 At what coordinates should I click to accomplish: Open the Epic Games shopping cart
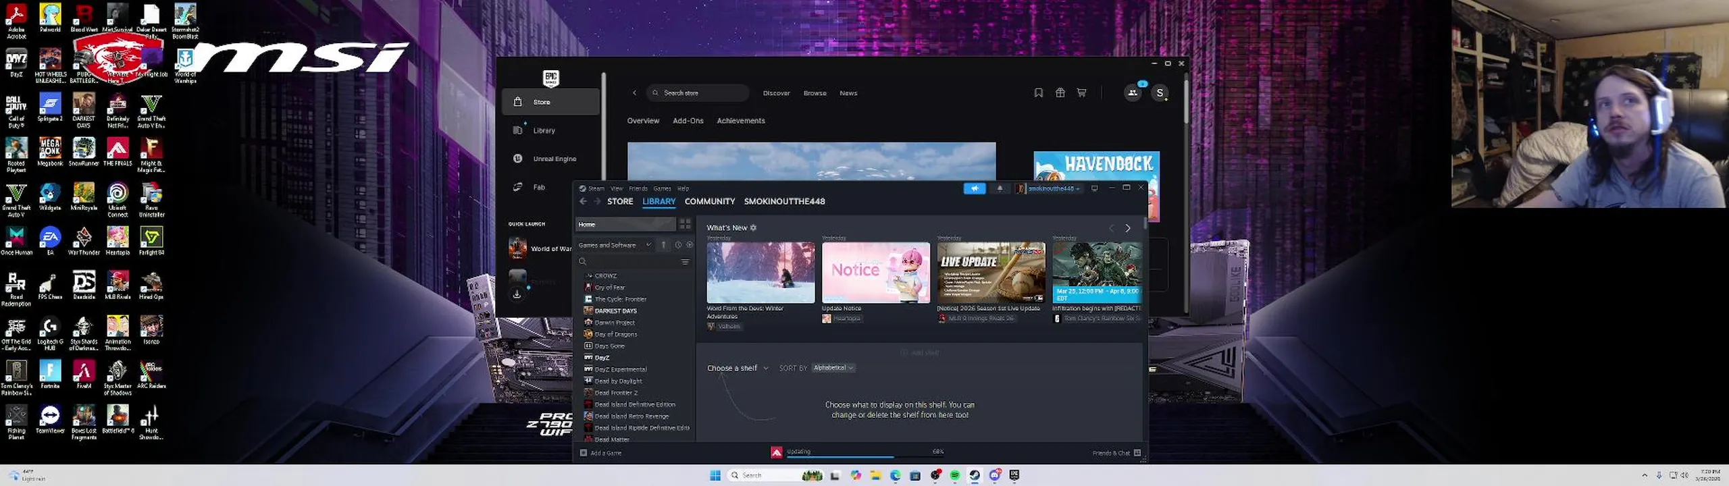[x=1081, y=93]
